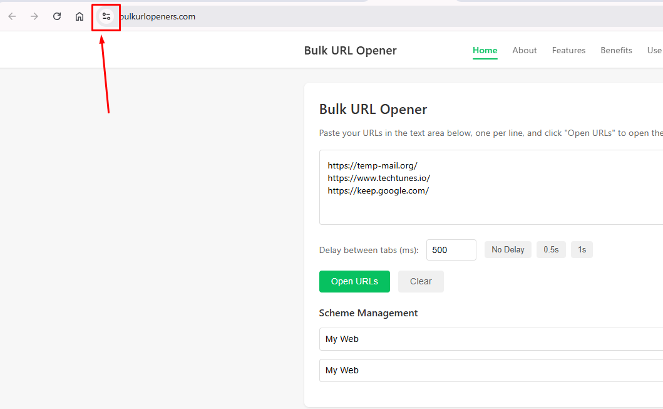
Task: Click the techtunes.io URL line
Action: [378, 178]
